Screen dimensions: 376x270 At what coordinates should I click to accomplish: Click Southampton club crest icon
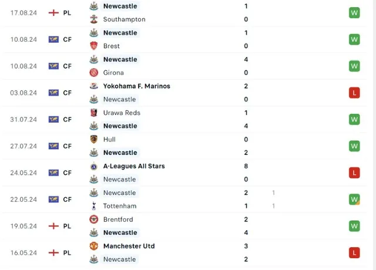93,19
